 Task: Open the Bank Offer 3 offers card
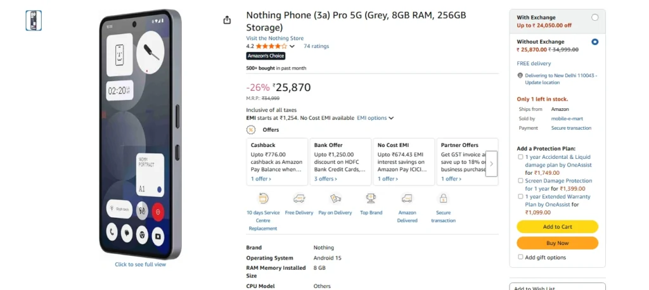(340, 162)
